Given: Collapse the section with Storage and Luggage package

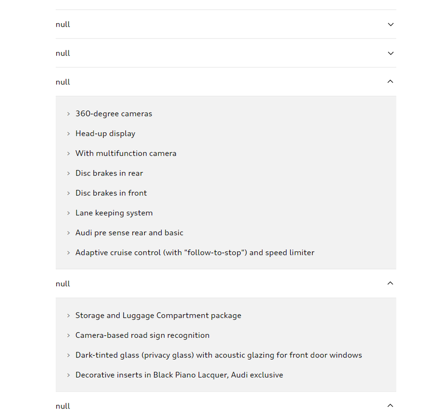Looking at the screenshot, I should pos(390,283).
